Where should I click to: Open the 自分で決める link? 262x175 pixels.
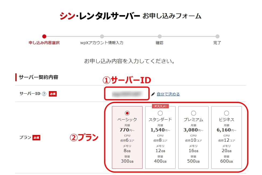click(x=168, y=94)
